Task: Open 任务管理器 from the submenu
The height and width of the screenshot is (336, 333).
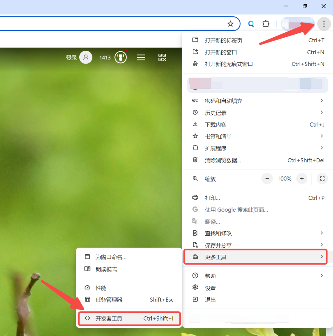Action: tap(109, 300)
